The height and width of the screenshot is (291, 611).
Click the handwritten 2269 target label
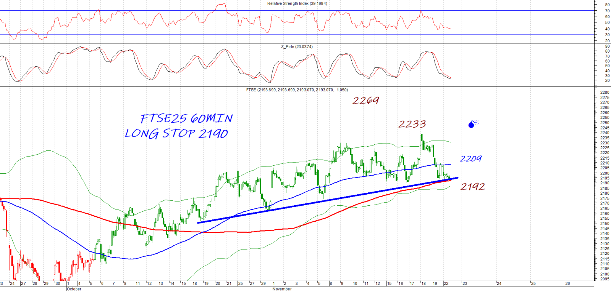(365, 101)
